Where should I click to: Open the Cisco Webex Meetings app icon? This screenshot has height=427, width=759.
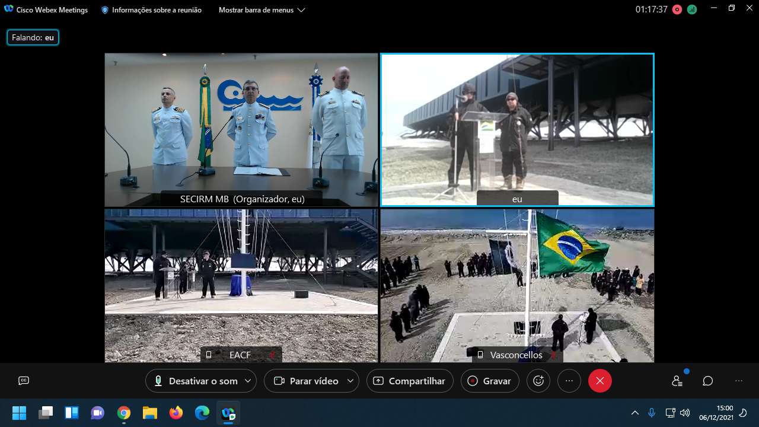tap(9, 9)
